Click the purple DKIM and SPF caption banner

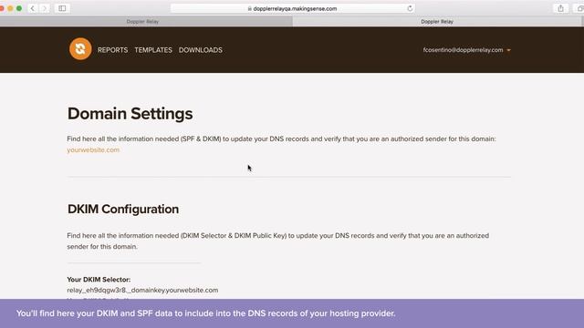[x=292, y=313]
